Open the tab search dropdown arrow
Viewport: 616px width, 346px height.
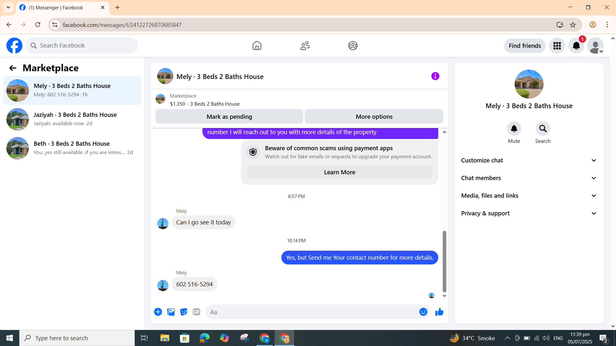[x=8, y=7]
